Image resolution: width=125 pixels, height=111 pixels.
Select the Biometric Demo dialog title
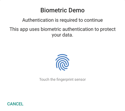(62, 10)
